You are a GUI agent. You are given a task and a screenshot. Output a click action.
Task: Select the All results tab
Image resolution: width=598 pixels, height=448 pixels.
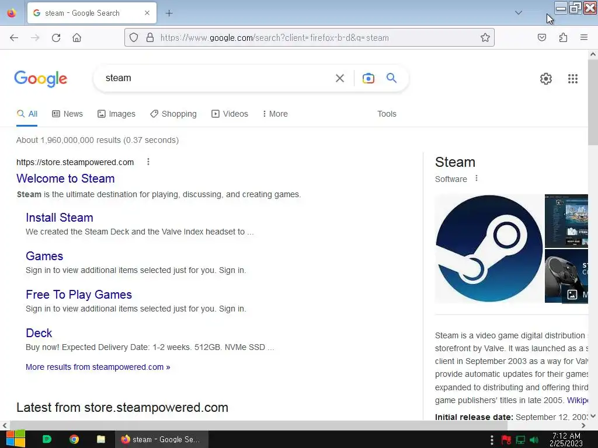[27, 114]
